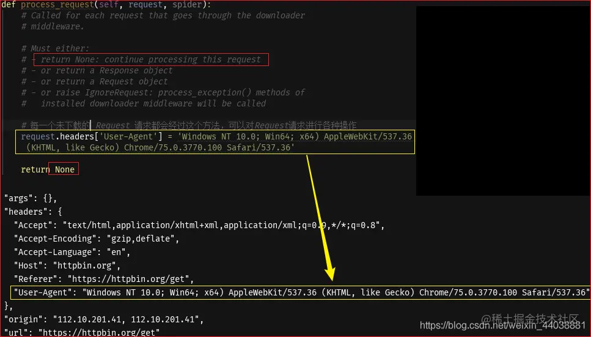Click the "Accept-Encoding": "gzip,deflate" line
The image size is (591, 337).
pyautogui.click(x=97, y=239)
